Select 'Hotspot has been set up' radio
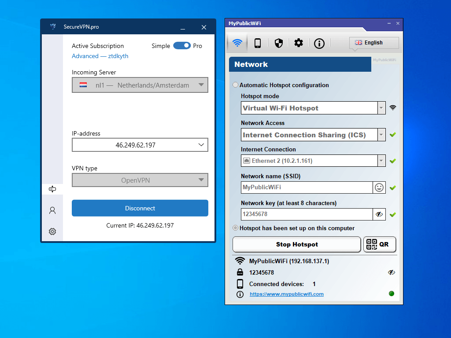The image size is (451, 338). (x=235, y=228)
